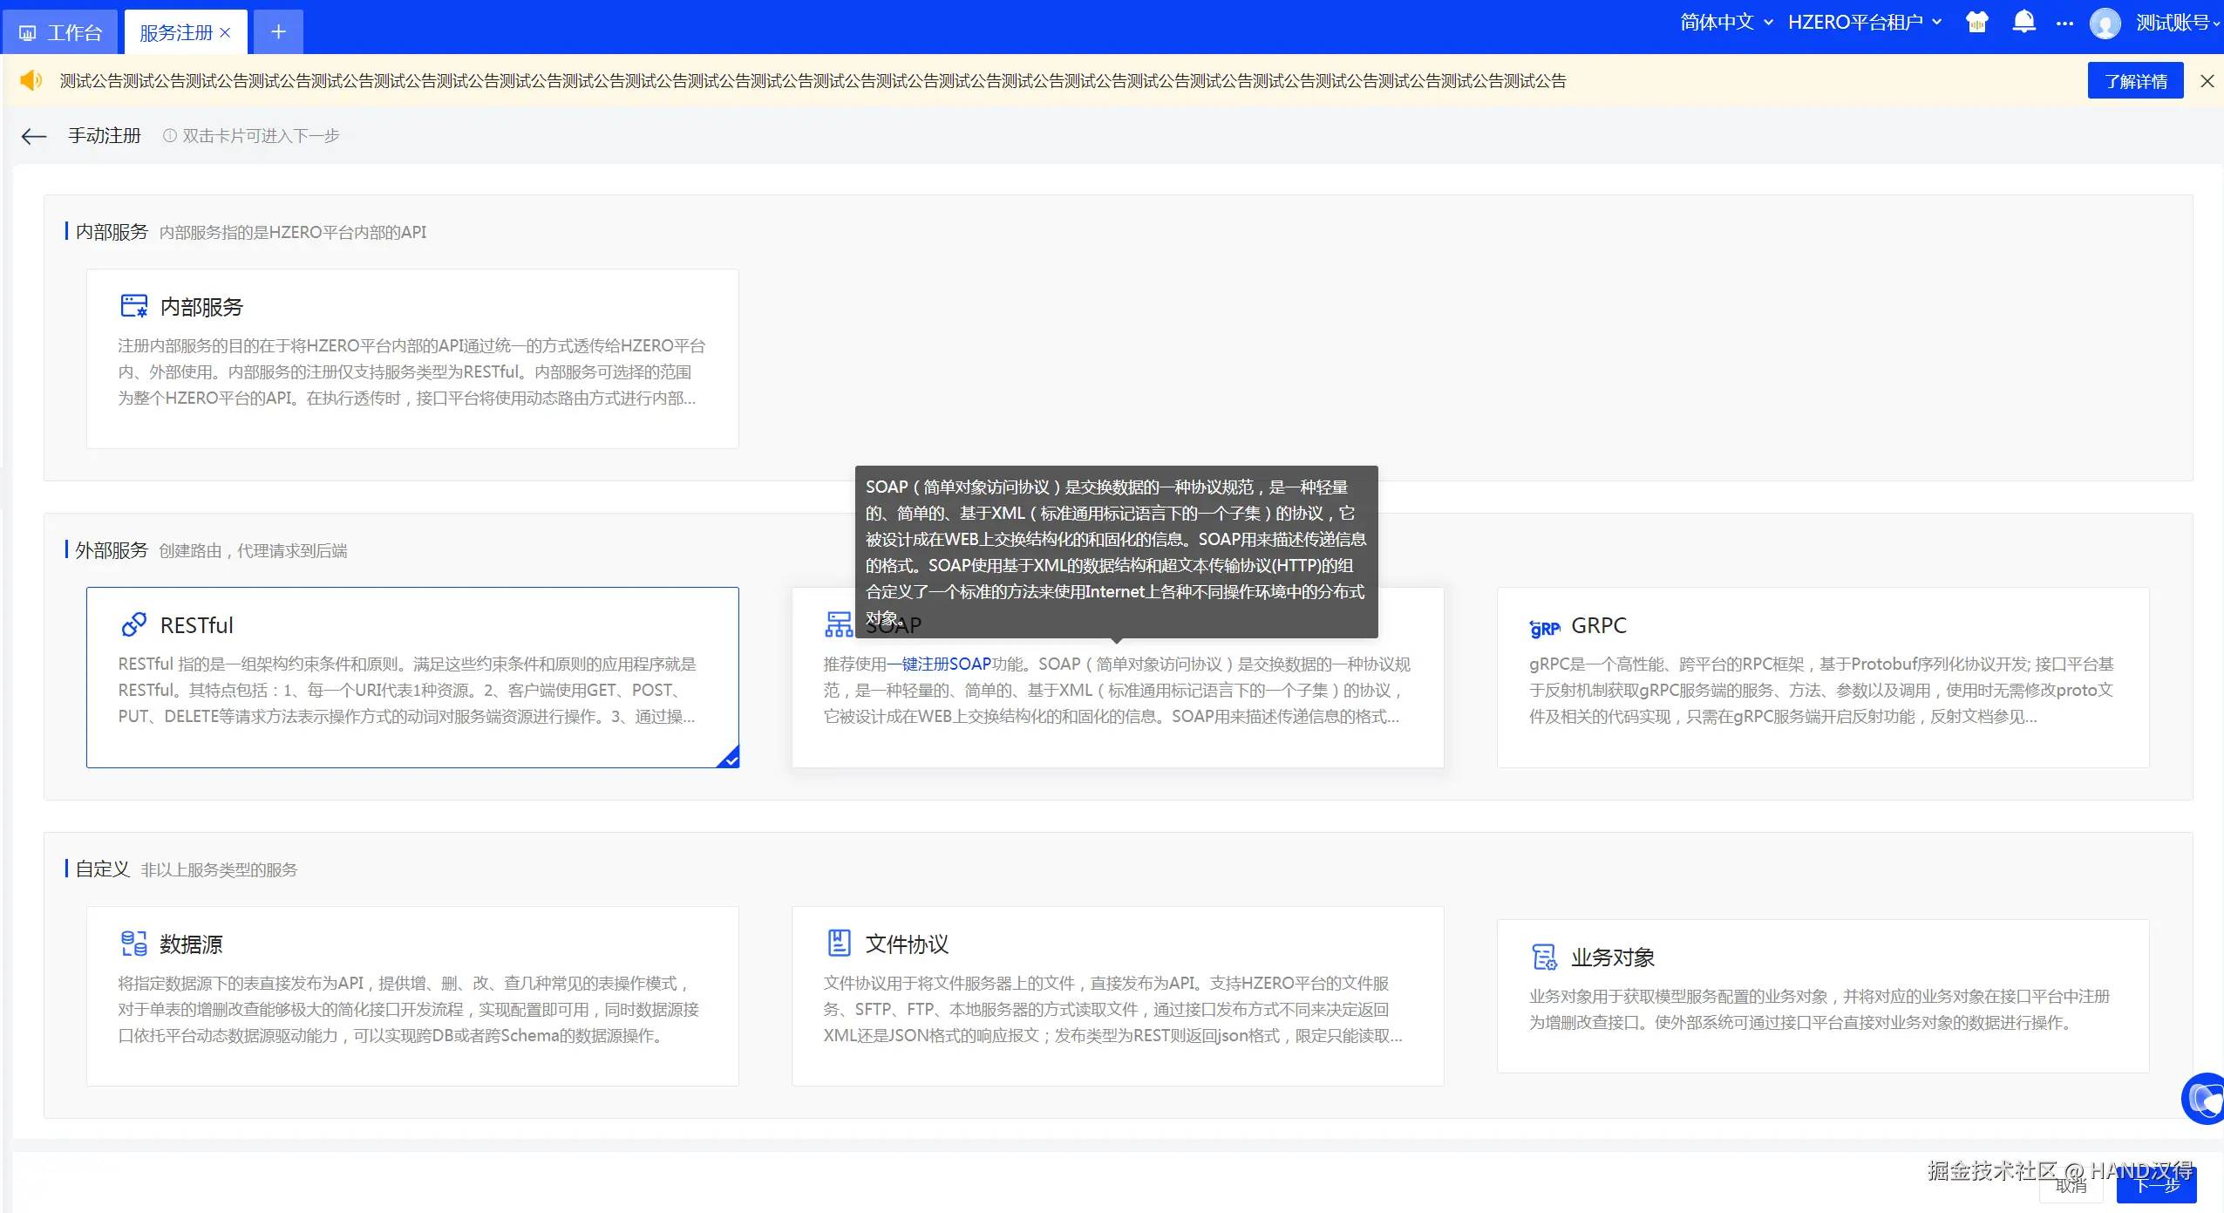
Task: Open the 一键注册SOAP link
Action: point(939,664)
